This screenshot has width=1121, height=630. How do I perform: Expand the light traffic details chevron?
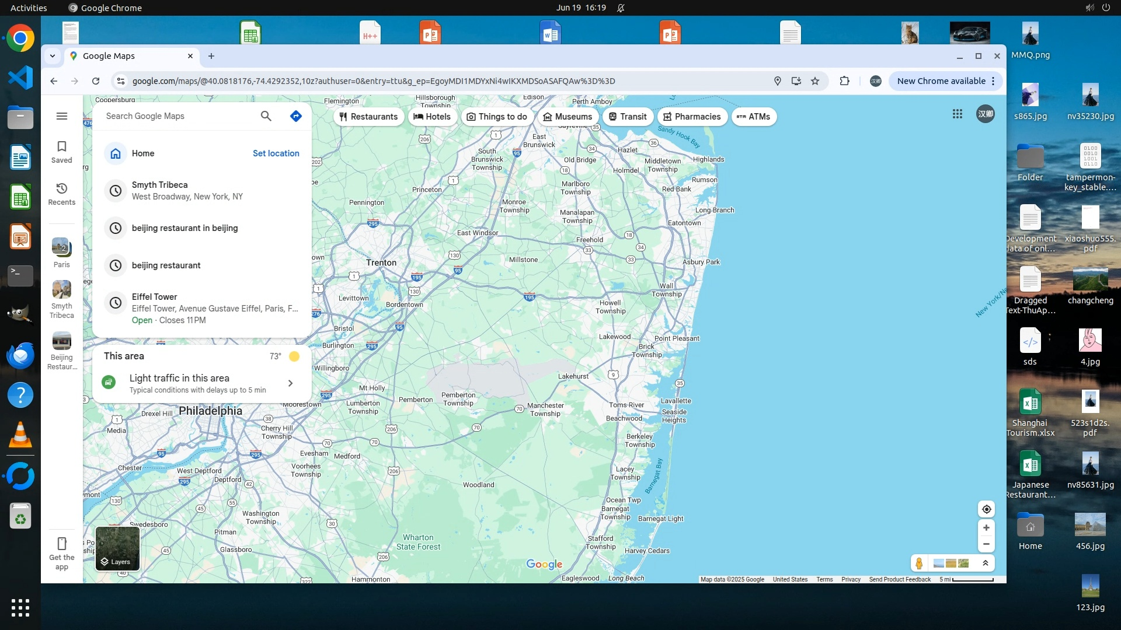(x=290, y=383)
